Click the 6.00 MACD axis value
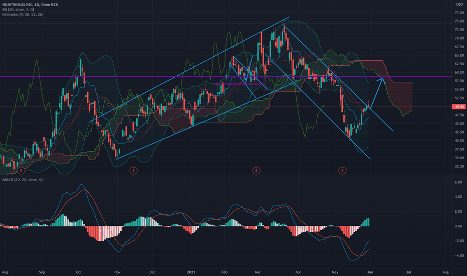 458,182
